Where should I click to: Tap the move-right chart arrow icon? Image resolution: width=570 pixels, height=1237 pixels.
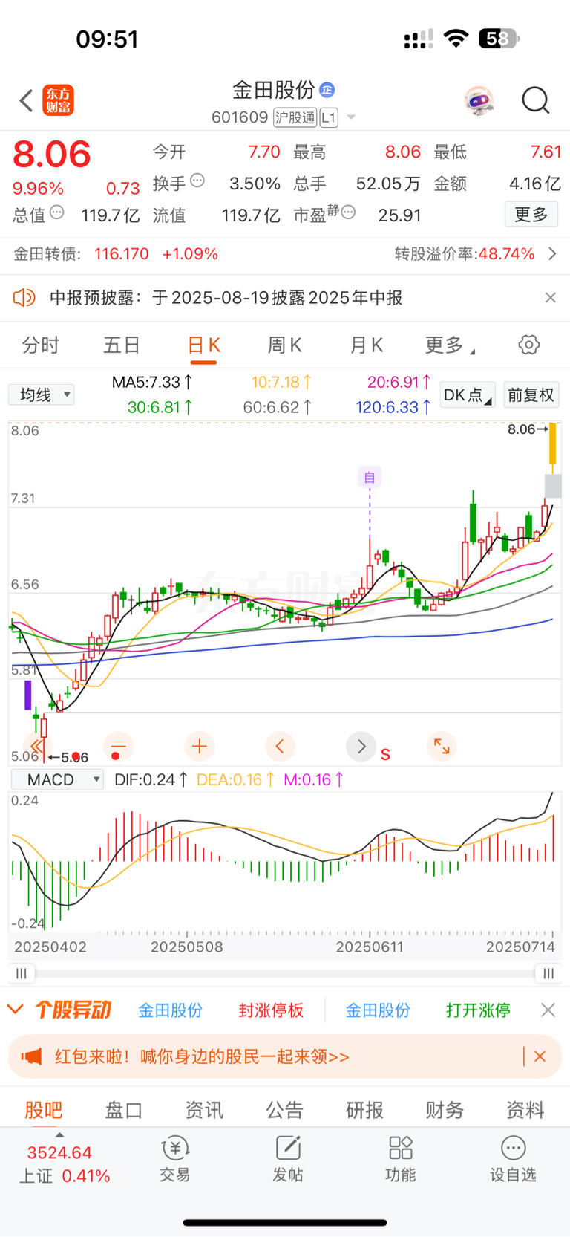[361, 746]
